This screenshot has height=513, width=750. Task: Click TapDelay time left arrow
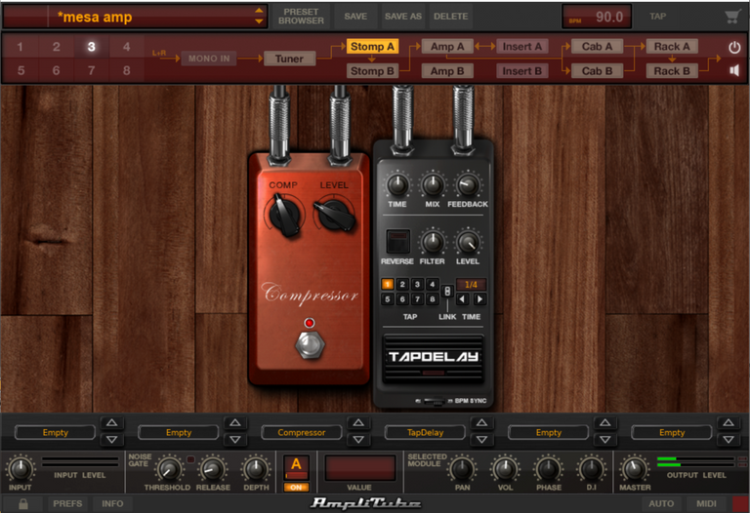462,299
